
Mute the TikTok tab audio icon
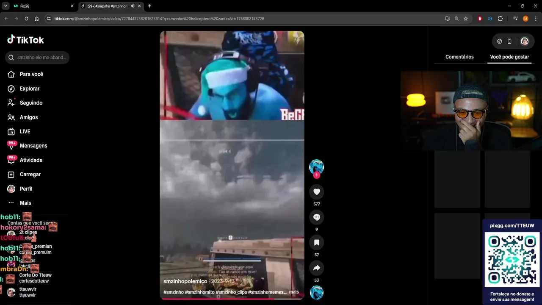(133, 6)
